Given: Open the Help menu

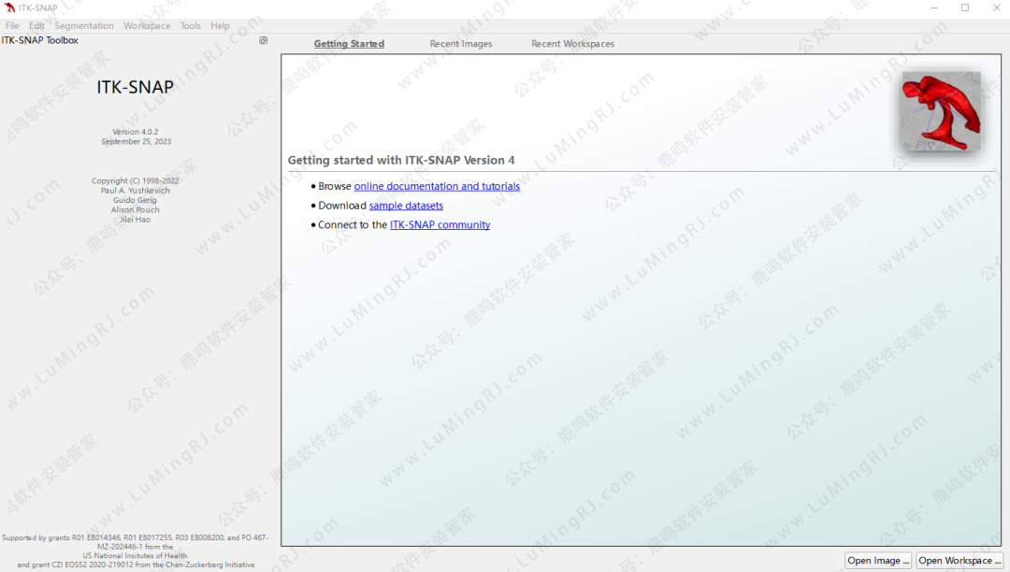Looking at the screenshot, I should (220, 26).
